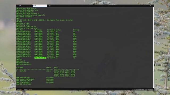Click the Protocol column header

click(x=76, y=30)
